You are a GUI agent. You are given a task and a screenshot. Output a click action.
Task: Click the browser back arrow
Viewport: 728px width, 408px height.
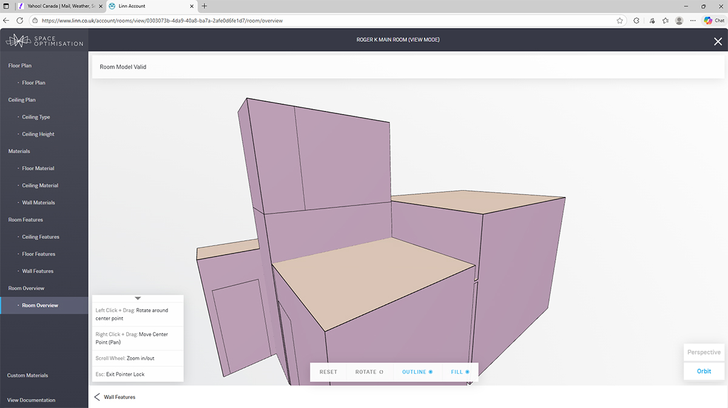pos(6,20)
